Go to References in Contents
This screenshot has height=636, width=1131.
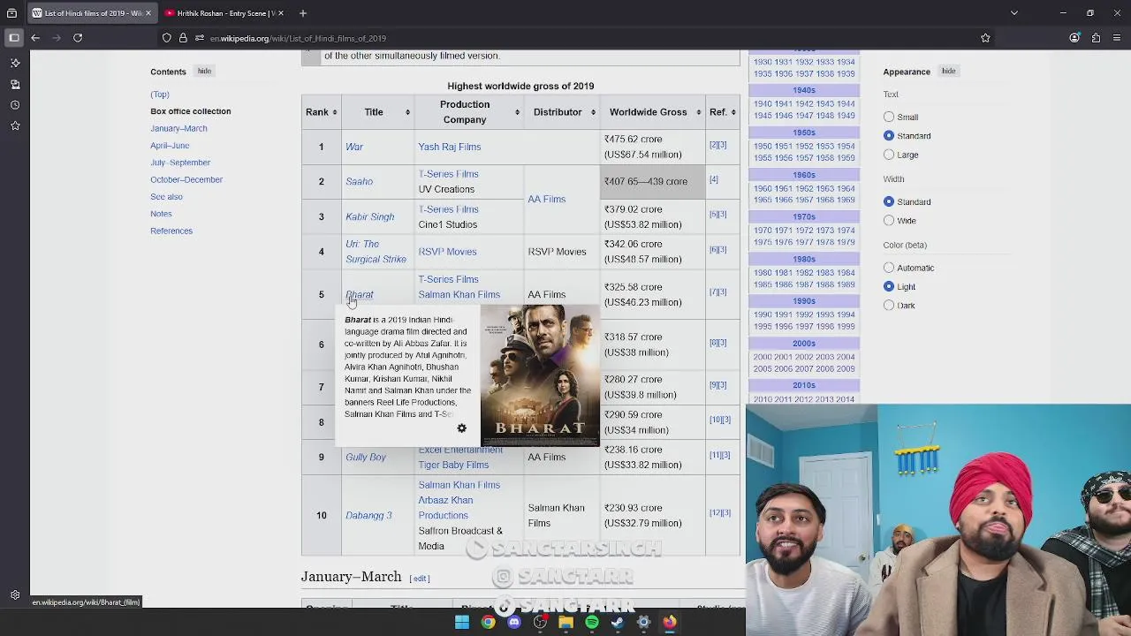click(x=171, y=231)
